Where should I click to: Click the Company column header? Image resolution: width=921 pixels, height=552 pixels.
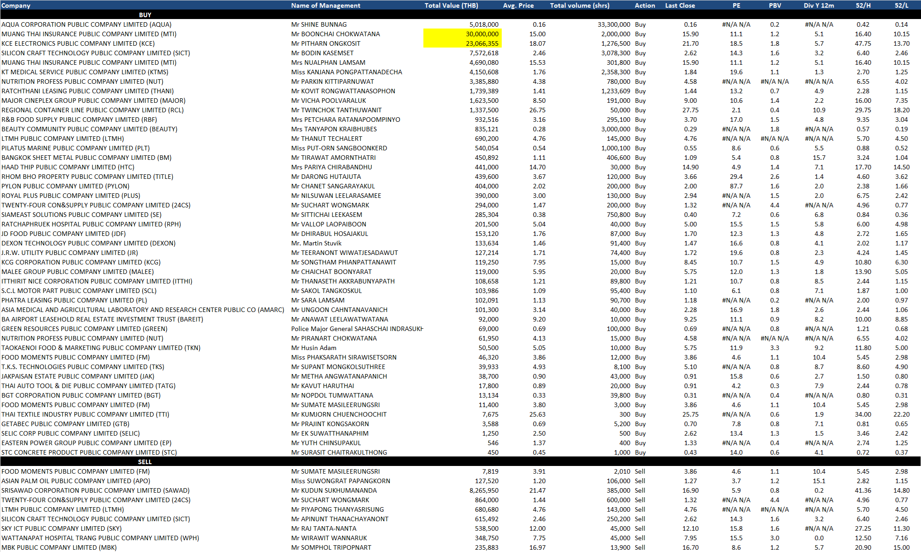[16, 5]
